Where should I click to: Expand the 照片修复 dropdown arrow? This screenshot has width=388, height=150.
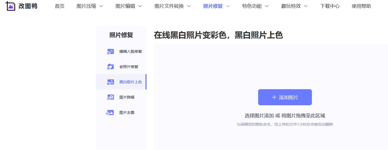[x=228, y=6]
